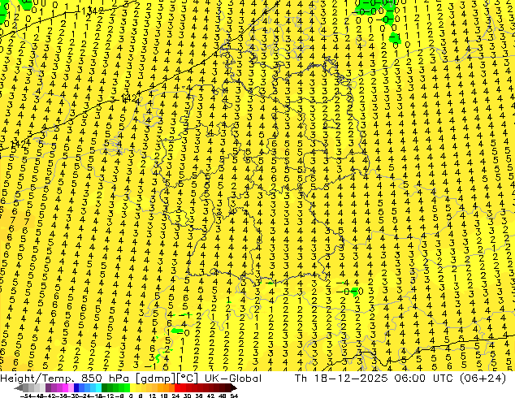Viewport: 515px width, 398px height.
Task: Click the 'Th 18-12-2025' date text
Action: point(341,379)
